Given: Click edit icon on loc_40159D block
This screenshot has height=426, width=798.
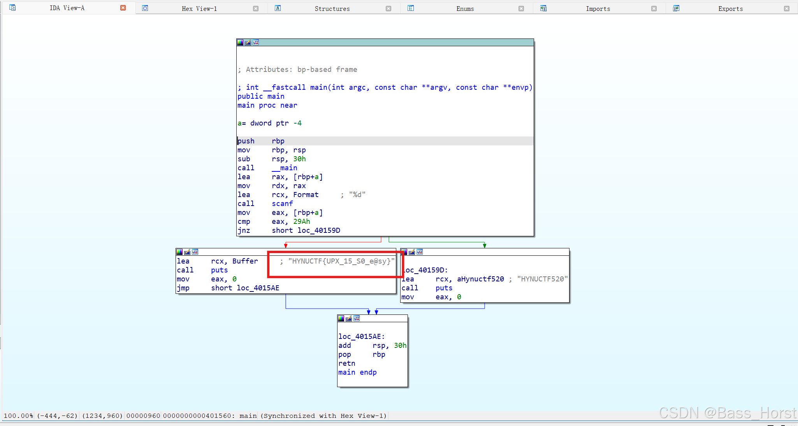Looking at the screenshot, I should click(412, 252).
